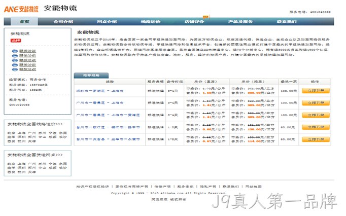346x216 pixels.
Task: Go to 网点介绍 in navigation bar
Action: 107,22
